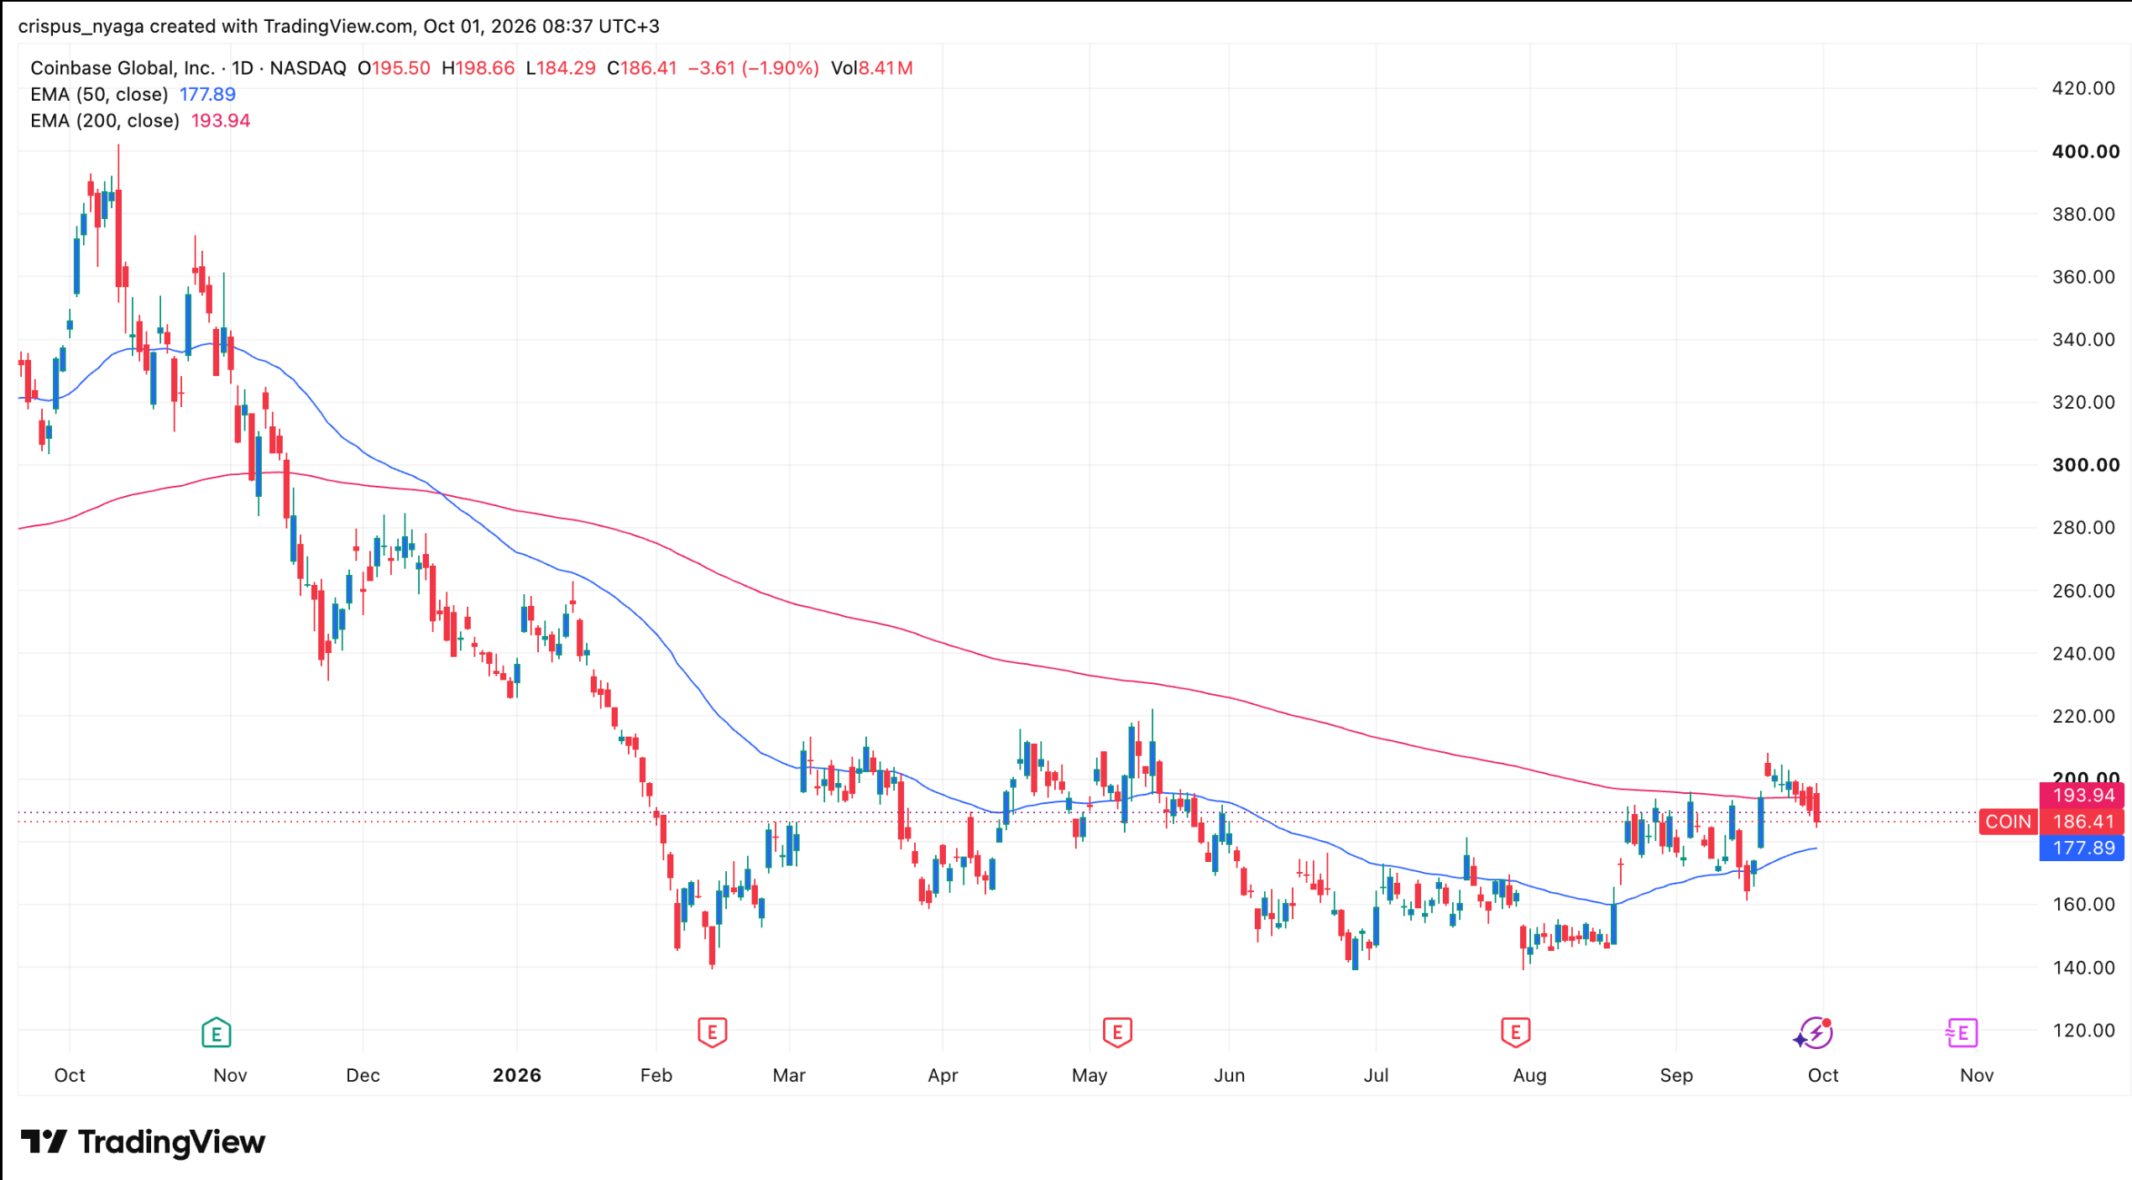Click the Dec label on time axis
The width and height of the screenshot is (2132, 1180).
click(363, 1075)
